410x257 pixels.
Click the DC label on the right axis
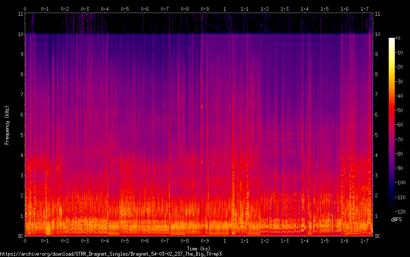click(377, 236)
